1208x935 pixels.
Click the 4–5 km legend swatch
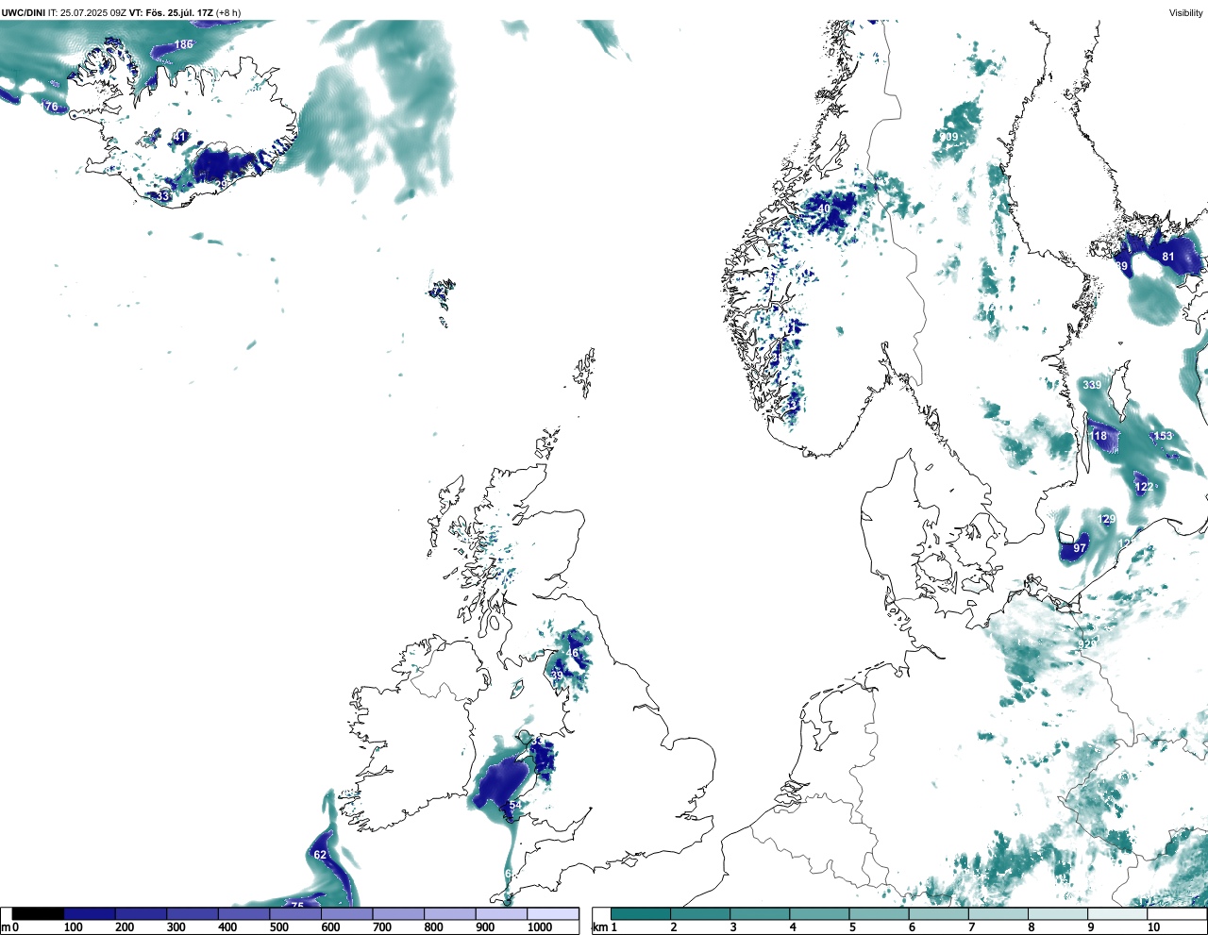point(819,913)
